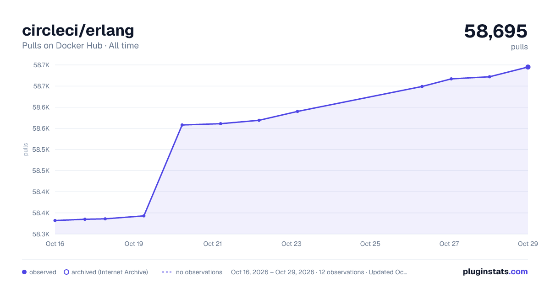Click the 'Oct 25' x-axis label
This screenshot has height=288, width=550.
click(370, 244)
